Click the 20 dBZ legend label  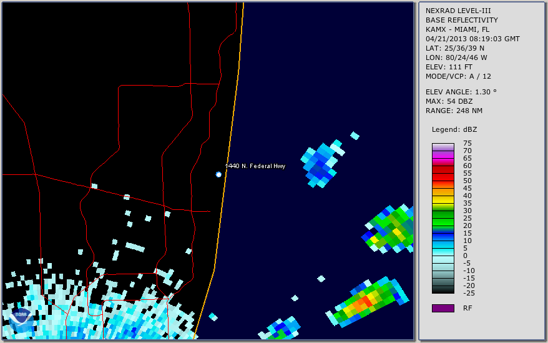point(467,226)
